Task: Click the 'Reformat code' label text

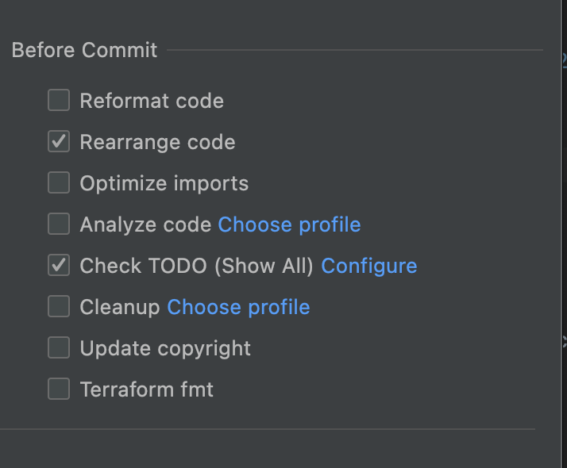Action: click(152, 101)
